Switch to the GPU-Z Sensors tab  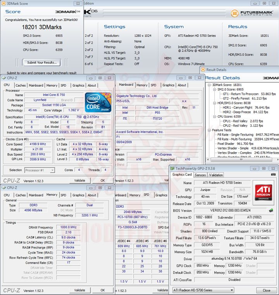point(200,175)
